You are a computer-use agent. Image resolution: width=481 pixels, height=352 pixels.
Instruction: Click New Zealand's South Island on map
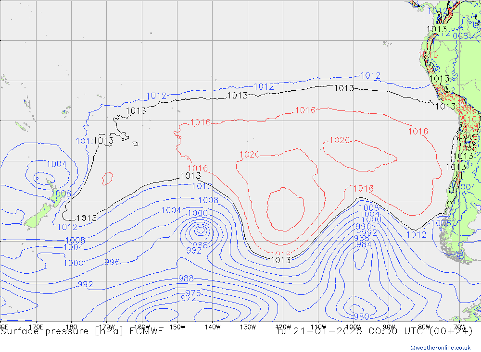[38, 215]
